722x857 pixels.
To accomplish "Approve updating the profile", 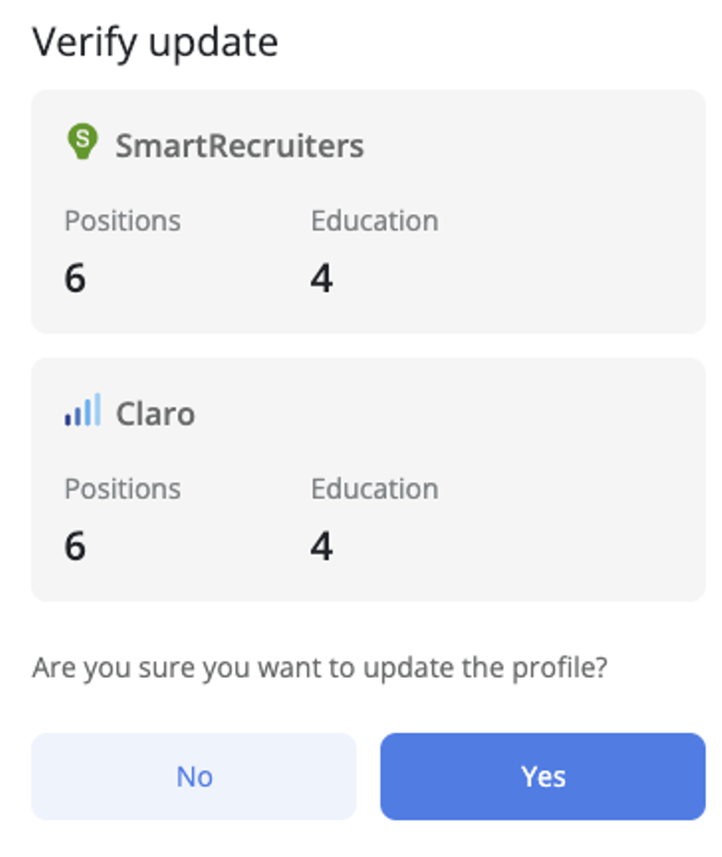I will [x=542, y=777].
